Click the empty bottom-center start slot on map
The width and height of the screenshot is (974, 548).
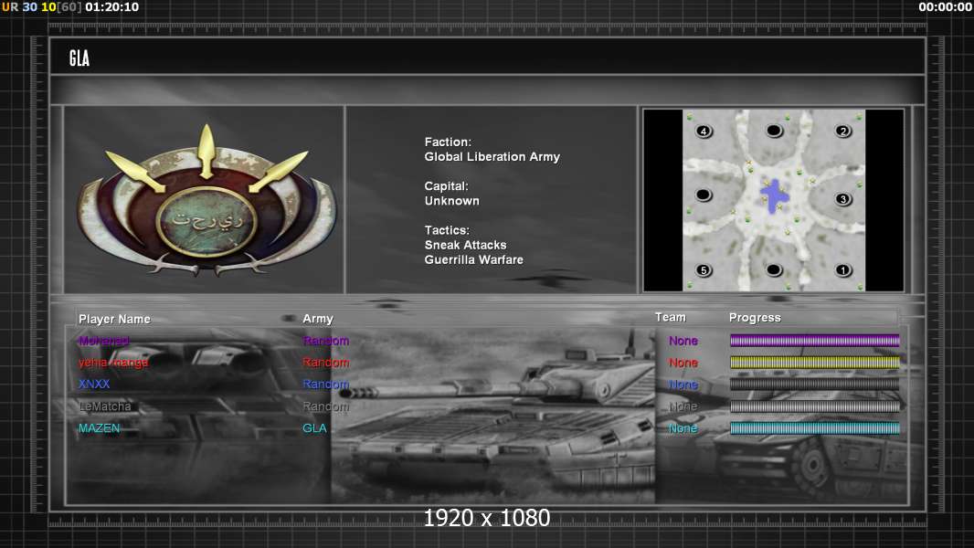tap(774, 270)
